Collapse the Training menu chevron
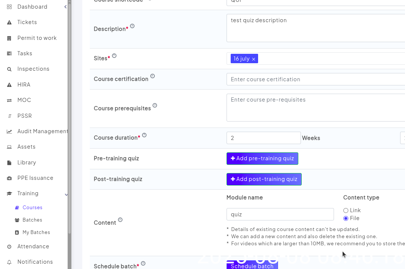The image size is (405, 269). click(66, 194)
